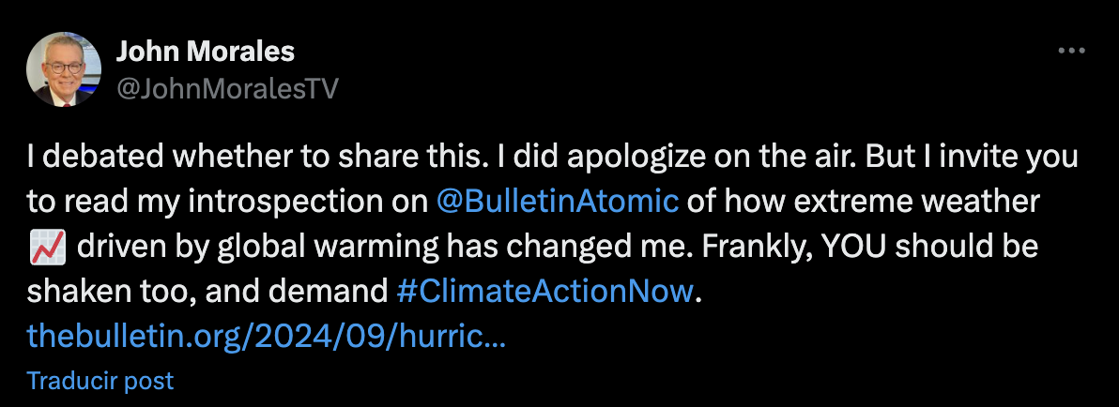
Task: Click the word "introspection" in the tweet
Action: point(285,201)
